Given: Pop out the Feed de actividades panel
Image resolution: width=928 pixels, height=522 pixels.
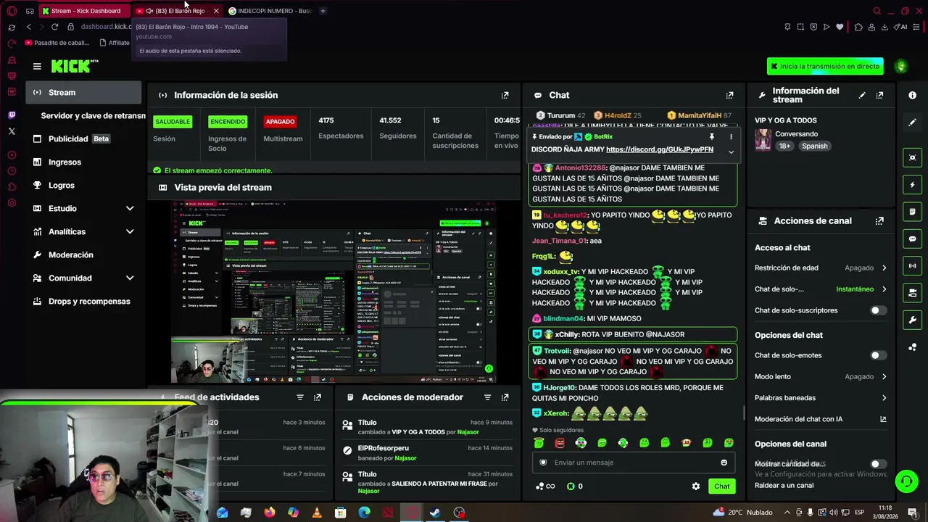Looking at the screenshot, I should [318, 397].
